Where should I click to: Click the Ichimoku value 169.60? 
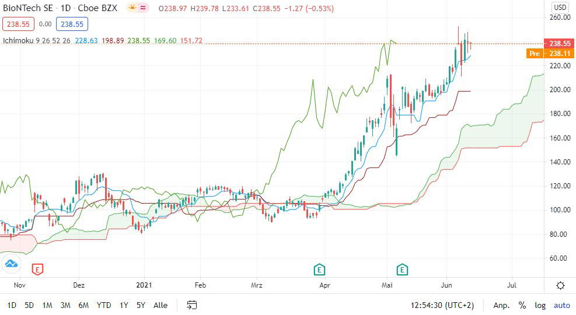165,40
